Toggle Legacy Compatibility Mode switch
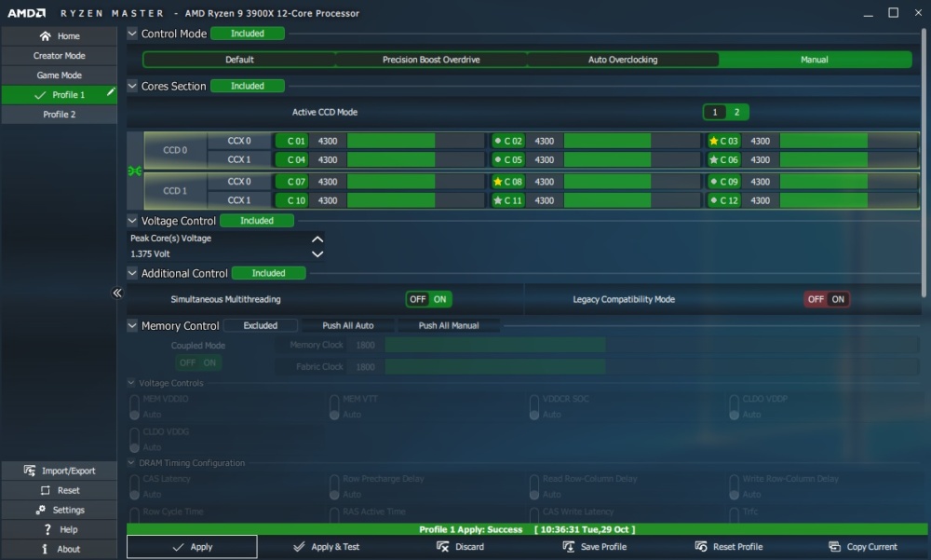Screen dimensions: 931x560 pyautogui.click(x=827, y=299)
